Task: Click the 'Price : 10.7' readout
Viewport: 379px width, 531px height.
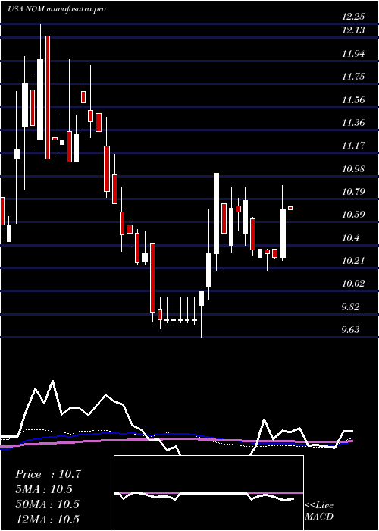Action: click(x=49, y=474)
